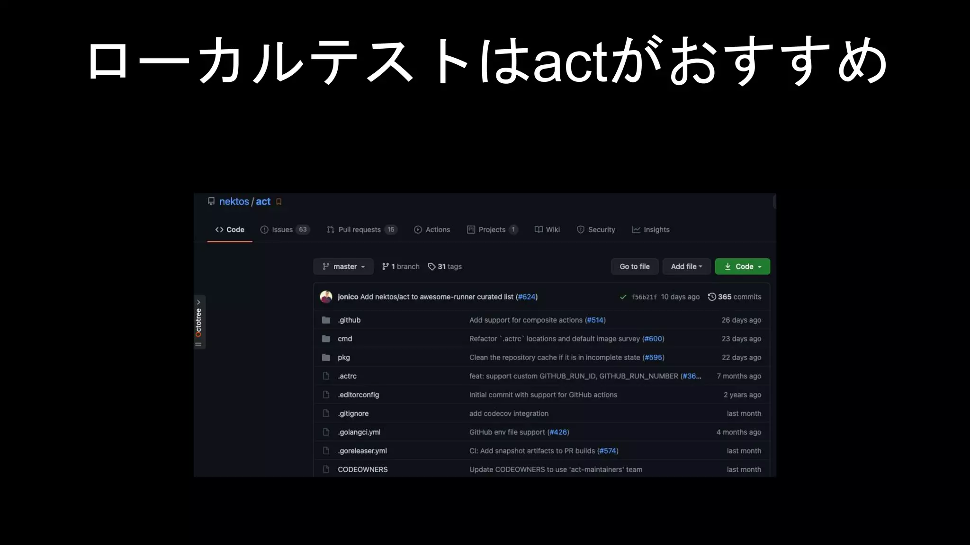Screen dimensions: 970x545
Task: Open the CODEOWNERS file
Action: tap(363, 469)
